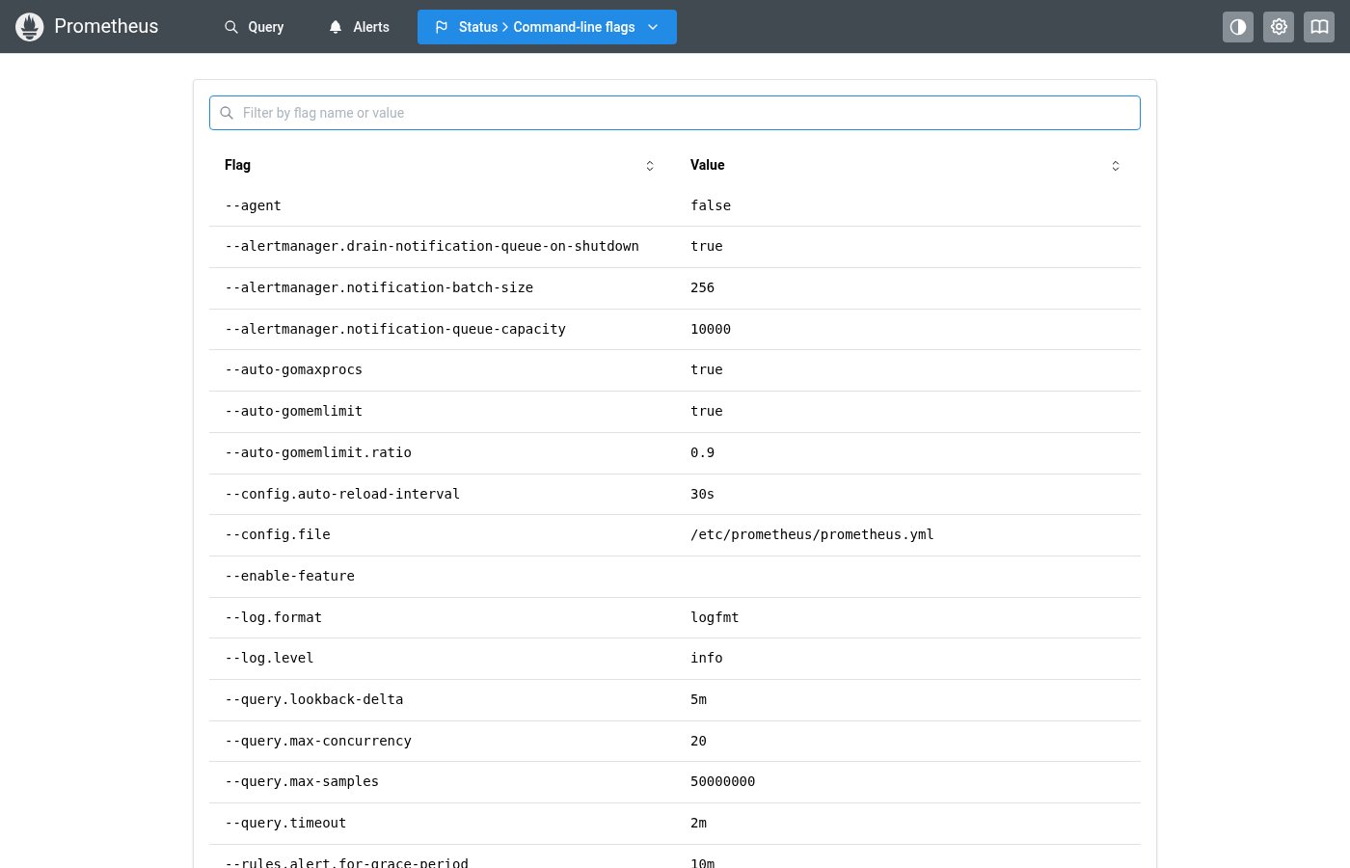Screen dimensions: 1350x868
Task: Click the --log.level flag
Action: (269, 658)
